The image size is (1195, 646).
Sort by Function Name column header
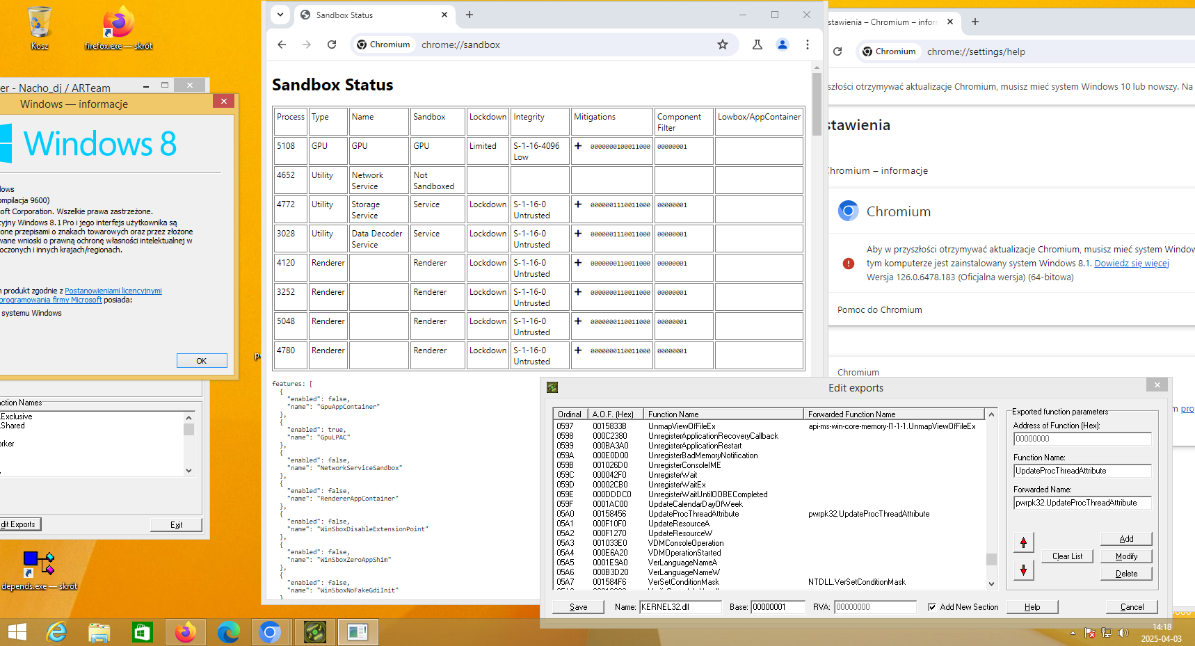tap(723, 414)
